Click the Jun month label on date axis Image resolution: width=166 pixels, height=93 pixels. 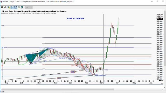tap(151, 83)
